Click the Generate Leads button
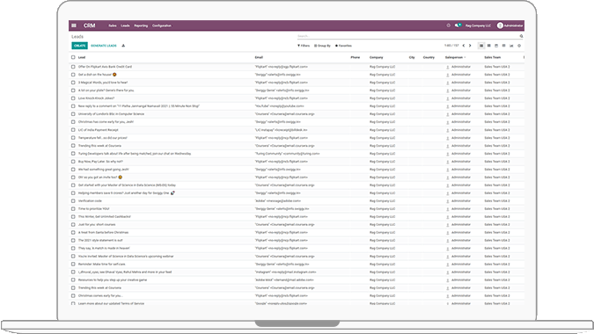 click(104, 46)
